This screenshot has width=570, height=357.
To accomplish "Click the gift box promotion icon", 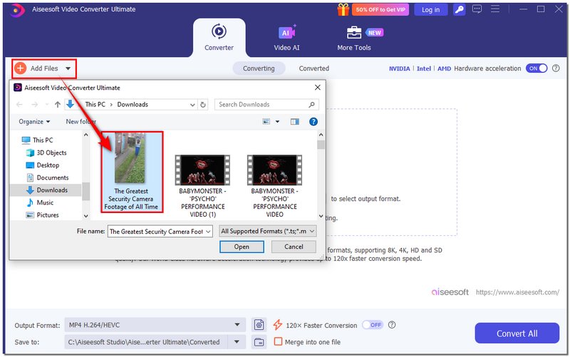I will pyautogui.click(x=343, y=9).
